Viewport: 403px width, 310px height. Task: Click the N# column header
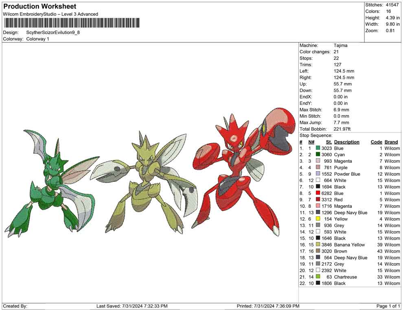tap(311, 142)
